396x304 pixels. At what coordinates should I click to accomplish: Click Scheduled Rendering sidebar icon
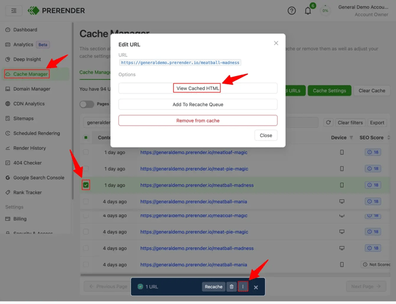click(x=8, y=133)
